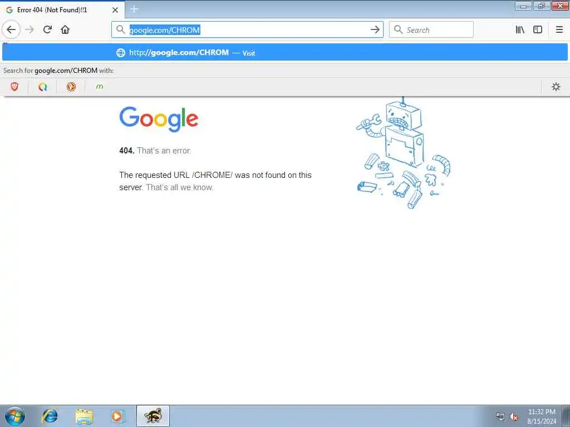Screen dimensions: 570x427
Task: Minimize the browser window
Action: pos(523,6)
